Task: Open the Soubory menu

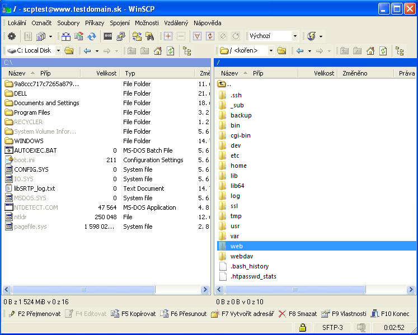Action: 68,23
